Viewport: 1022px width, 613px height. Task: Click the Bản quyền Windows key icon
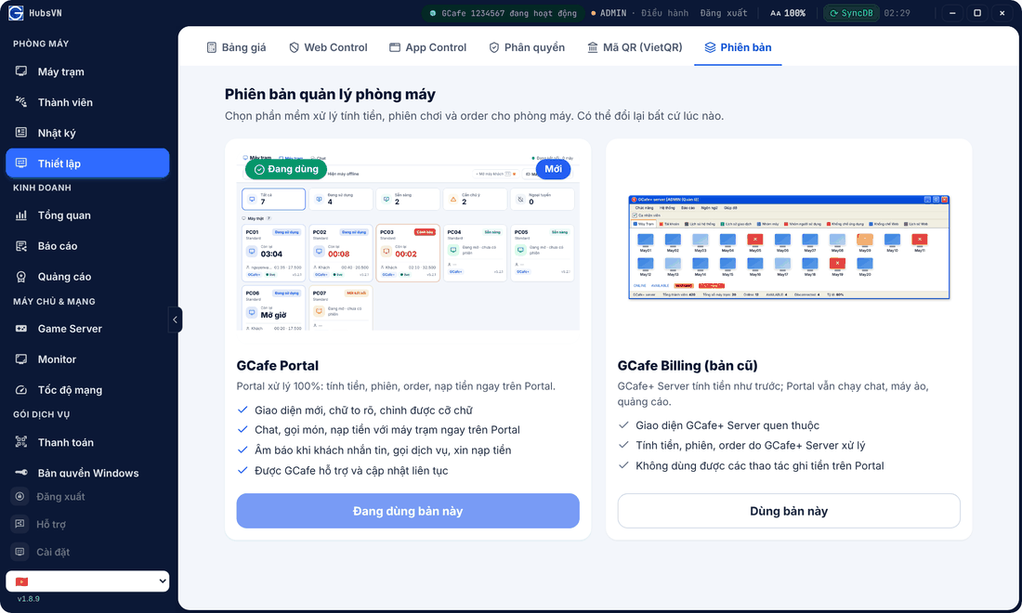[x=21, y=473]
